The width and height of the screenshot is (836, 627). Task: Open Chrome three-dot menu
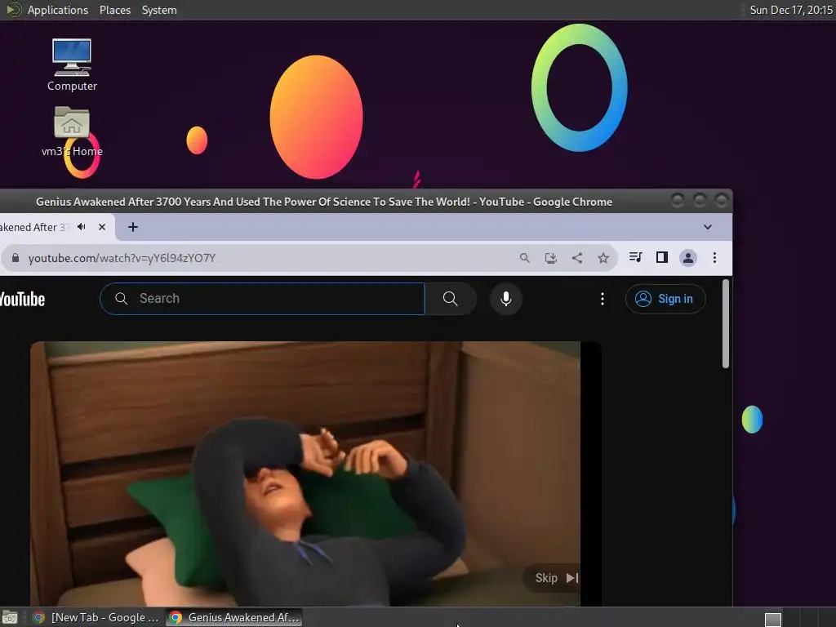pyautogui.click(x=714, y=258)
